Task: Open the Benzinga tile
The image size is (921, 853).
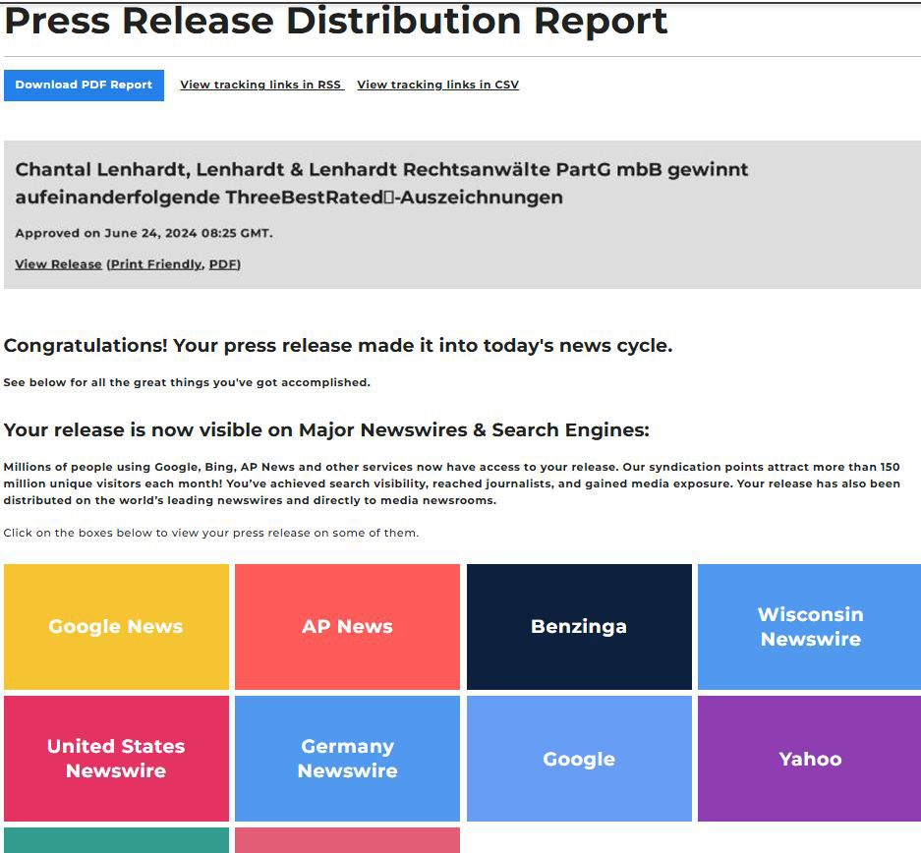Action: [x=579, y=626]
